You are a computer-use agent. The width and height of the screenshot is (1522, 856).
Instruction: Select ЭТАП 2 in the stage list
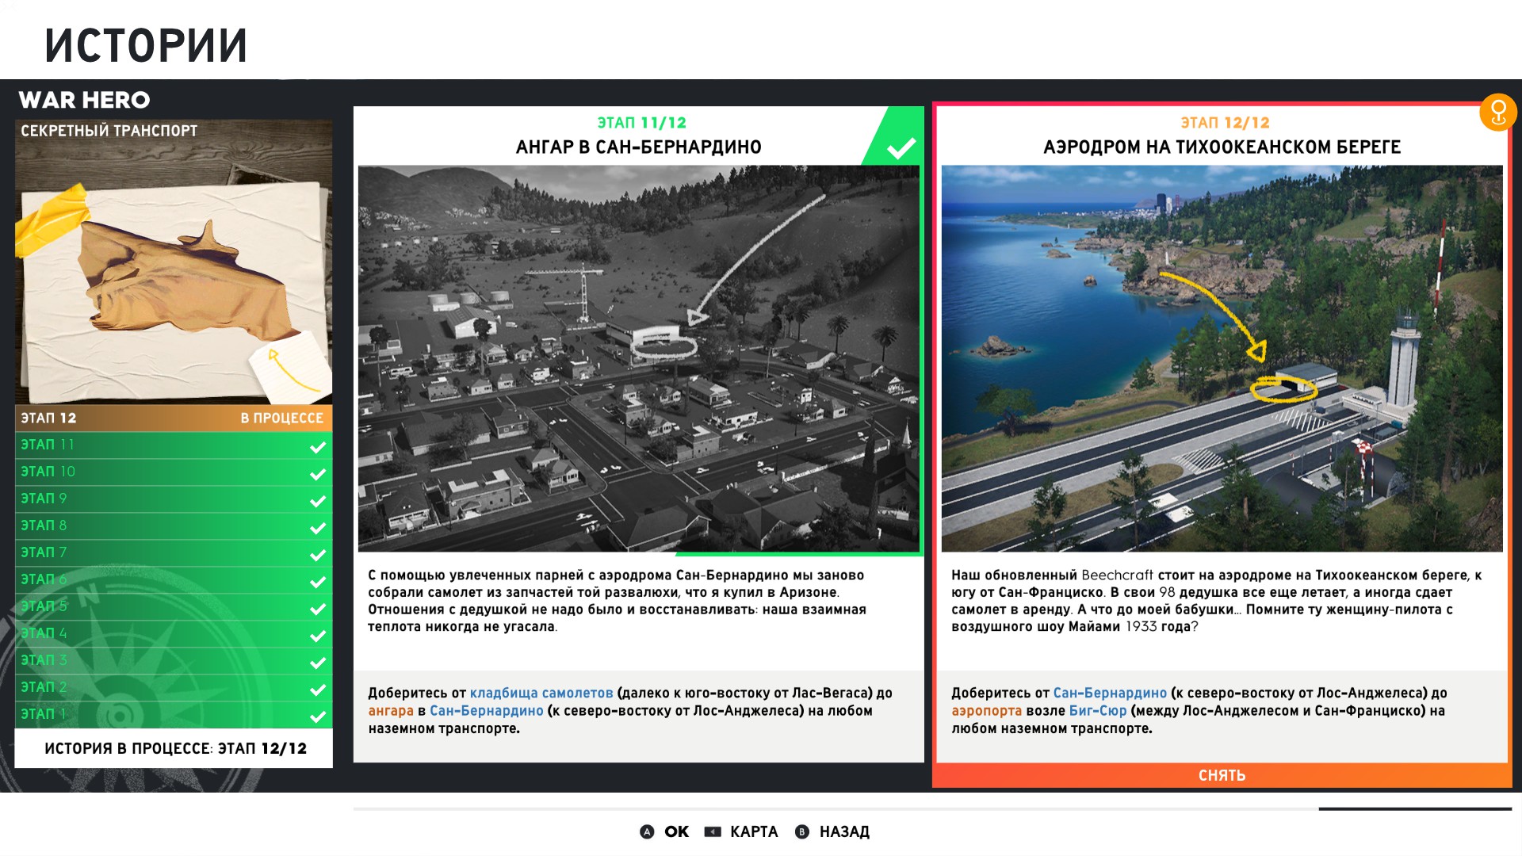pyautogui.click(x=174, y=687)
